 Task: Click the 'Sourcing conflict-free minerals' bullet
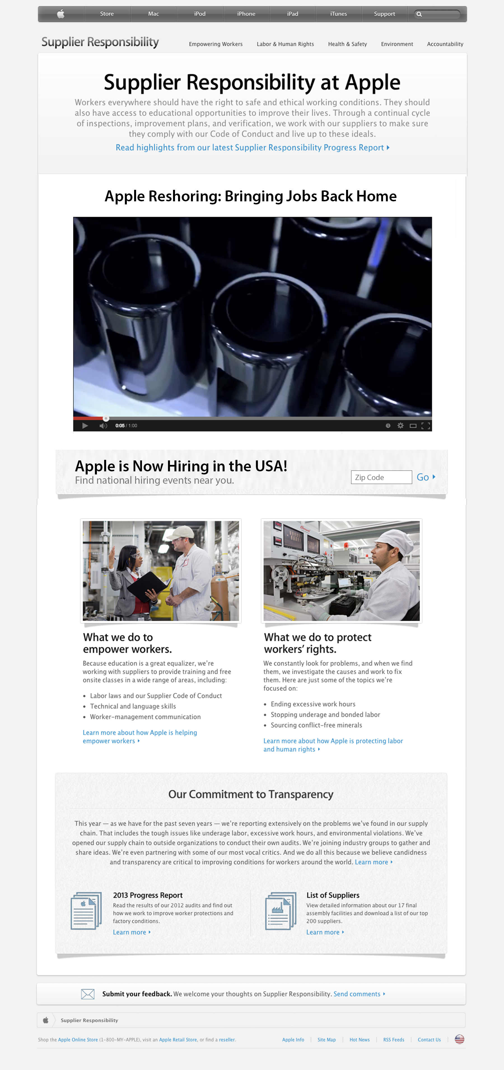coord(316,725)
